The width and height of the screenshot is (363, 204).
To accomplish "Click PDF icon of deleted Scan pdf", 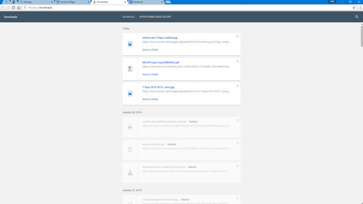I will click(x=130, y=150).
